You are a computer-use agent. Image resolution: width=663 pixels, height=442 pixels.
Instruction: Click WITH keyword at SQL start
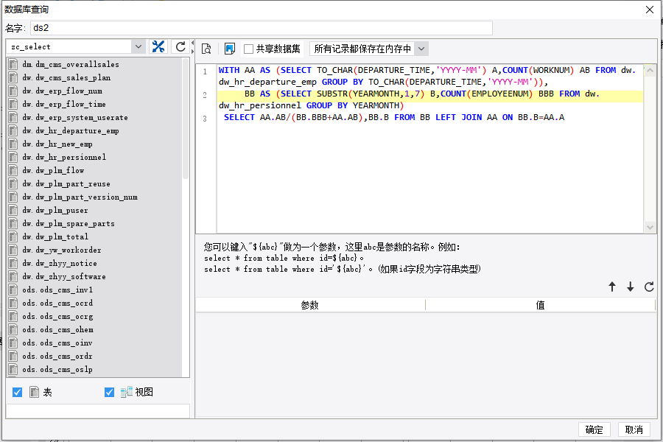(229, 70)
